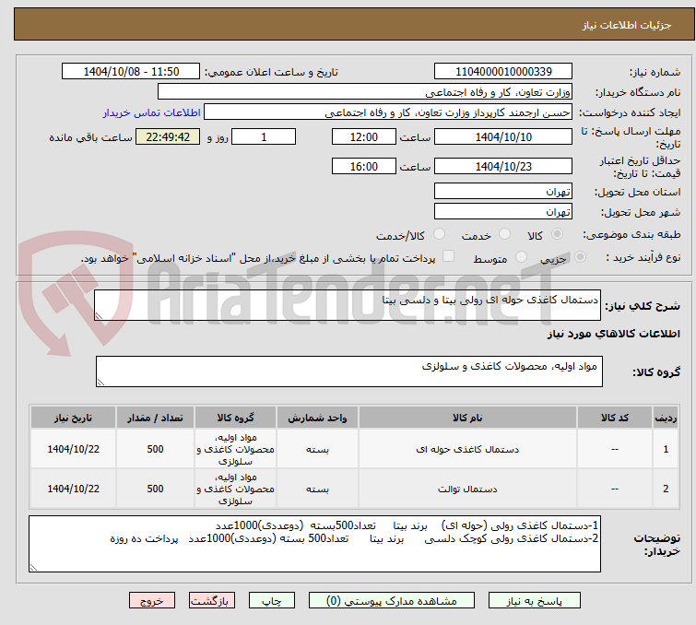The height and width of the screenshot is (625, 696).
Task: Click the 'تعداد / مقدار' column header
Action: coord(155,418)
